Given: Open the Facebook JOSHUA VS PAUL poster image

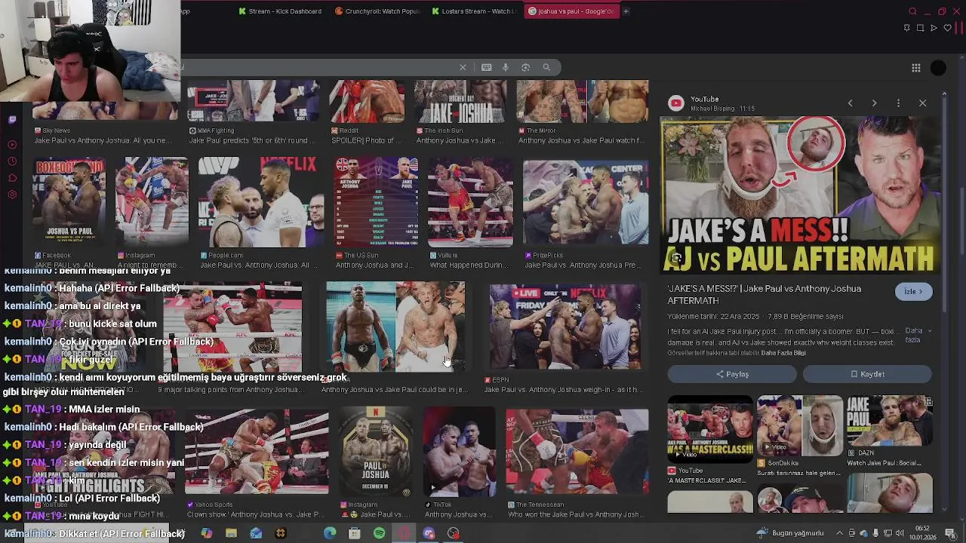Looking at the screenshot, I should (x=69, y=202).
